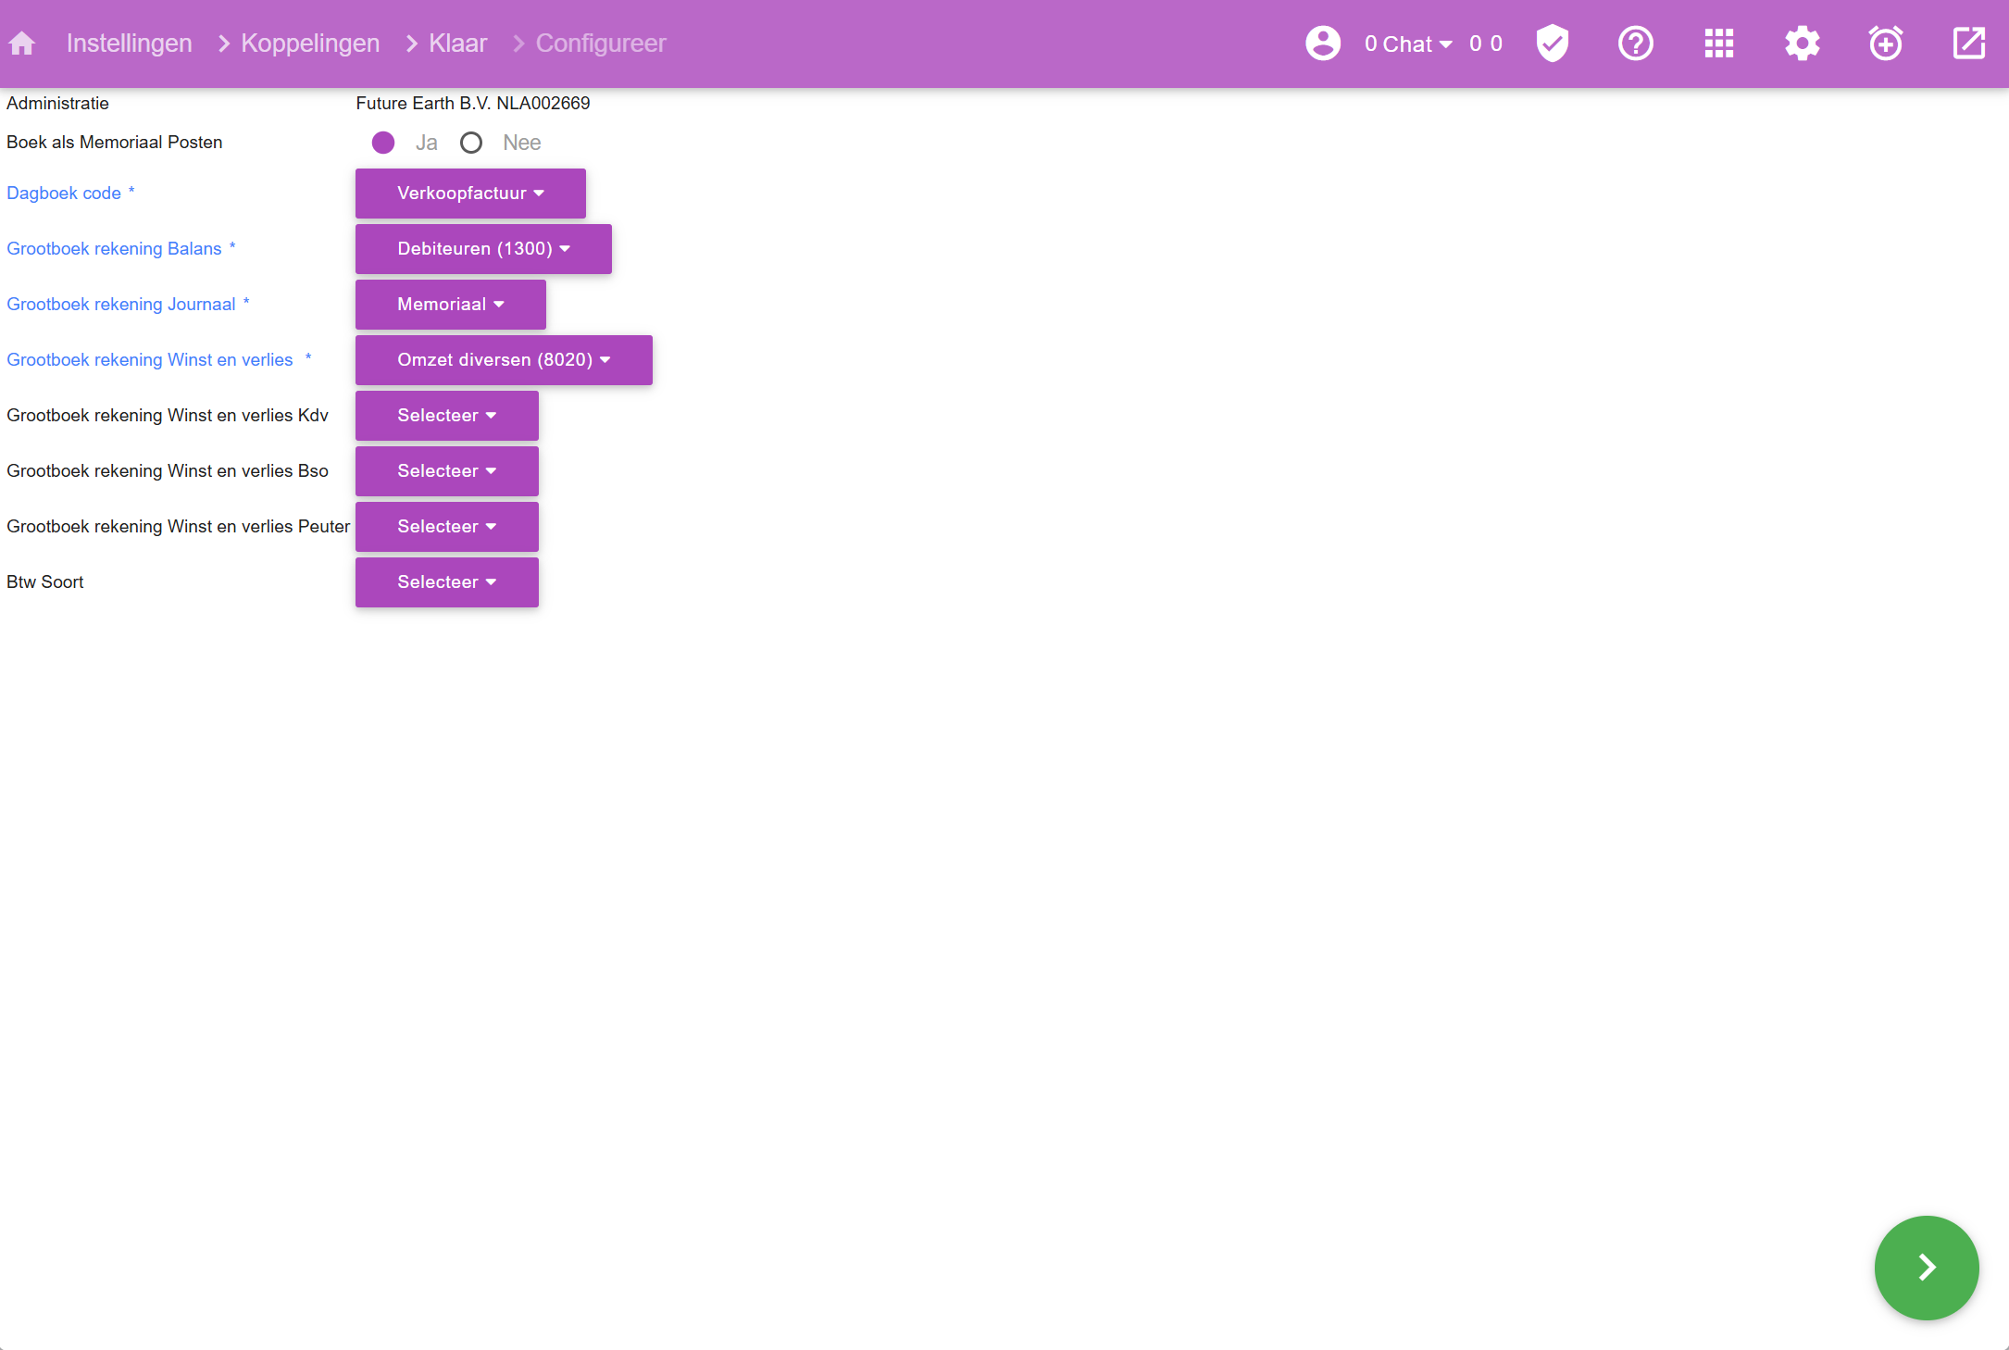Open the help question mark icon

1636,44
